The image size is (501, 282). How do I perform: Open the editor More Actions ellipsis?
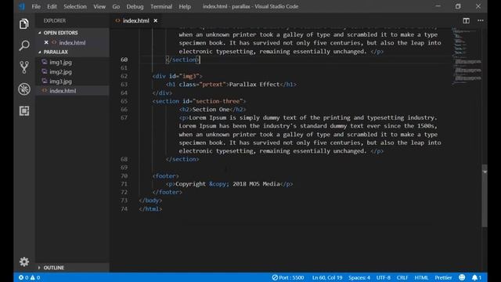click(x=480, y=21)
